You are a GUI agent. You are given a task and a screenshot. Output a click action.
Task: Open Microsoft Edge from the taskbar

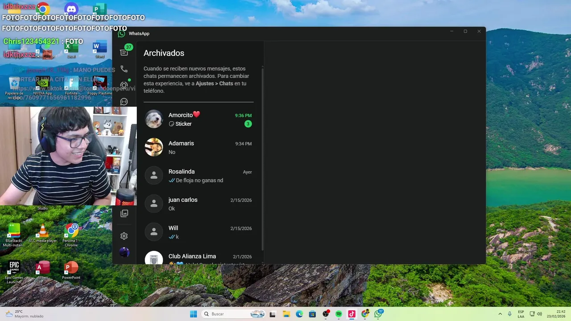coord(299,314)
